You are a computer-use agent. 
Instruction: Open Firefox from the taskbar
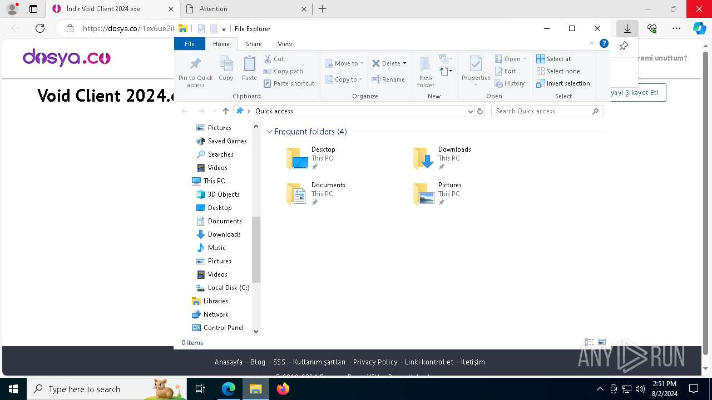click(x=283, y=389)
